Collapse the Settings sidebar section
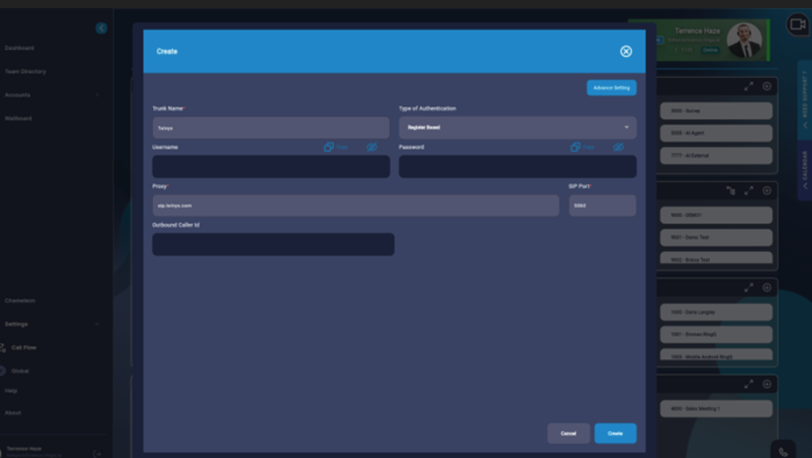The height and width of the screenshot is (458, 812). pos(97,324)
